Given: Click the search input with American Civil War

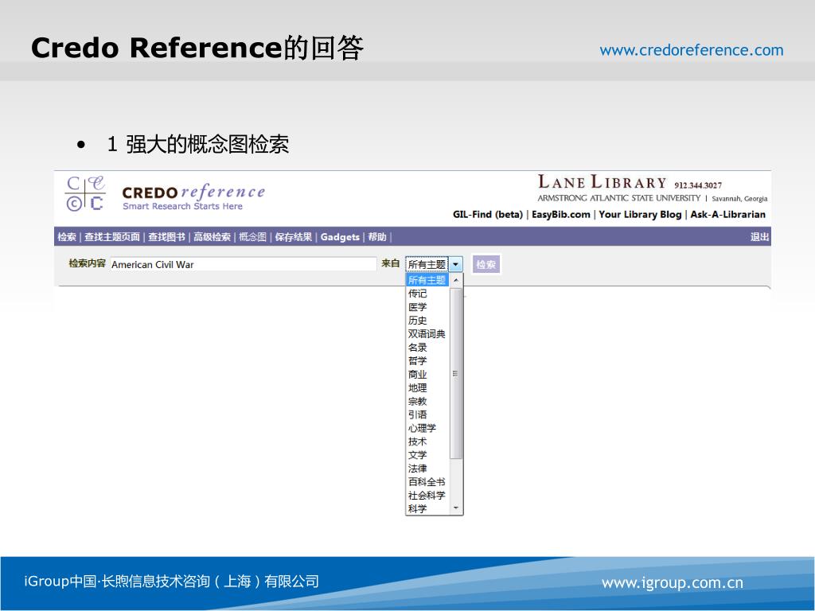Looking at the screenshot, I should point(244,264).
